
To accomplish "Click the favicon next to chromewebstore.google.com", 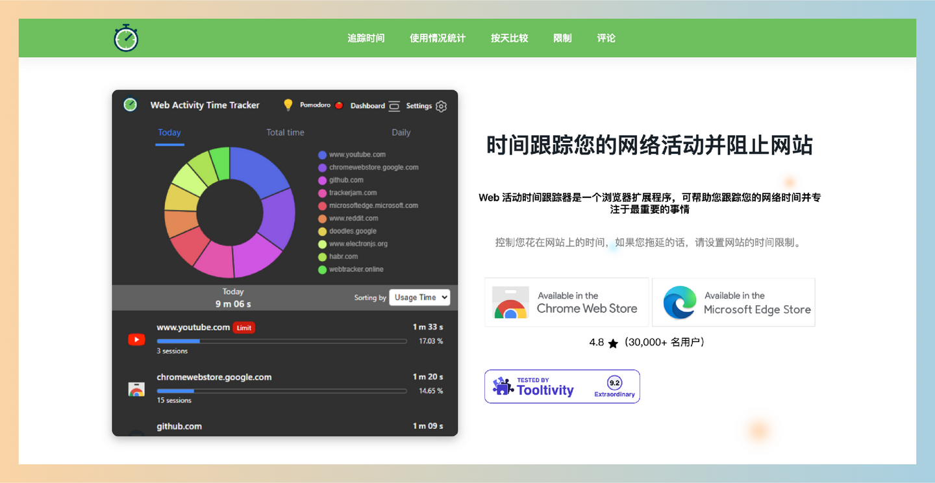I will [x=136, y=388].
